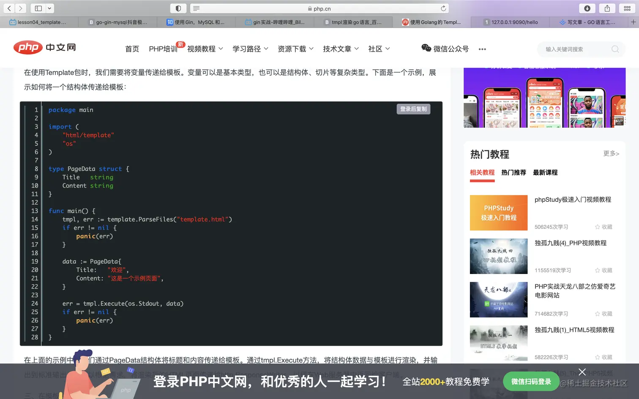The image size is (639, 399).
Task: Click the 登录后复制 button on the code block
Action: 413,109
